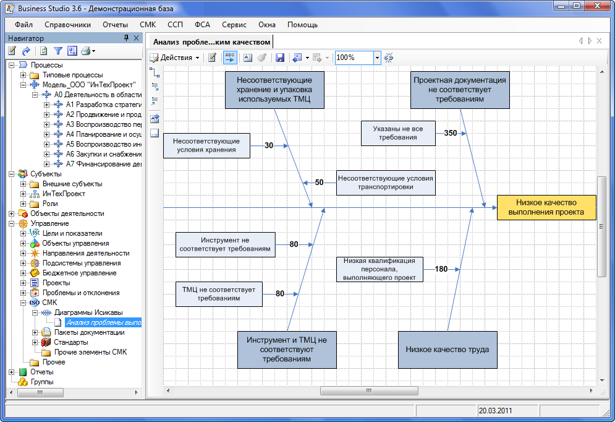Select the yellow Низкое качество выполнения проекта box
The width and height of the screenshot is (615, 422).
(x=546, y=207)
